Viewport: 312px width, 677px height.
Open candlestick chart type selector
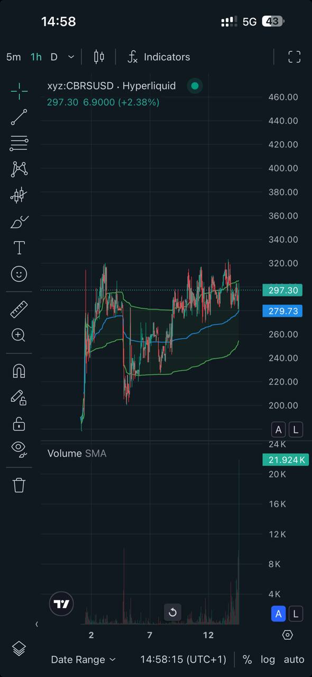[99, 57]
